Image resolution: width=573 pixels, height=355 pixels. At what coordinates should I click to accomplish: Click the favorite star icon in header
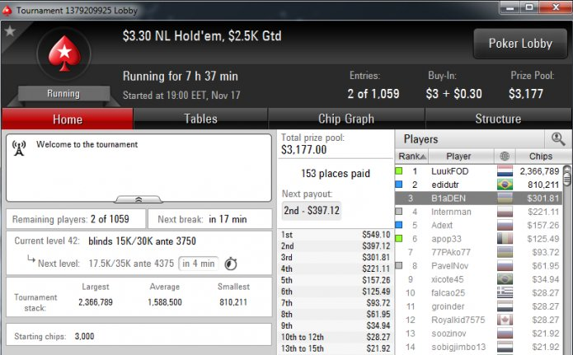tap(10, 31)
